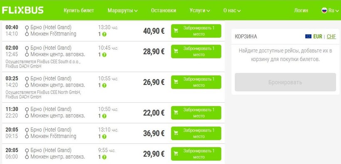This screenshot has width=341, height=164.
Task: Click the FlixBus logo
Action: pos(22,10)
